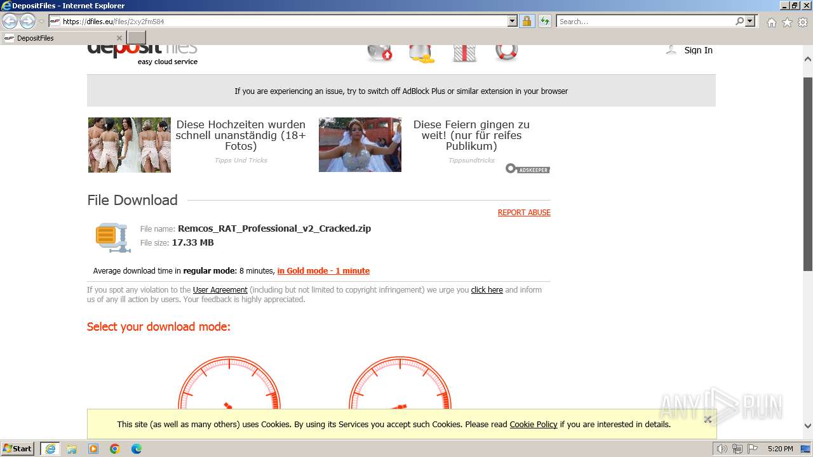Click the IE Back navigation button

tap(10, 22)
